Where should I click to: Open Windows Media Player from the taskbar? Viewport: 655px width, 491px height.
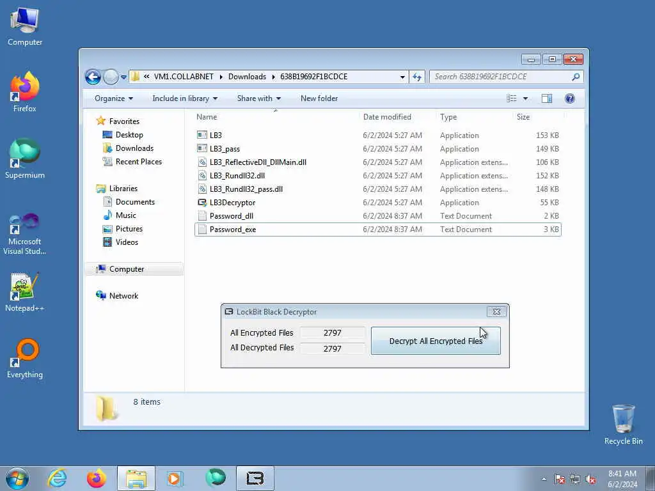pos(174,478)
